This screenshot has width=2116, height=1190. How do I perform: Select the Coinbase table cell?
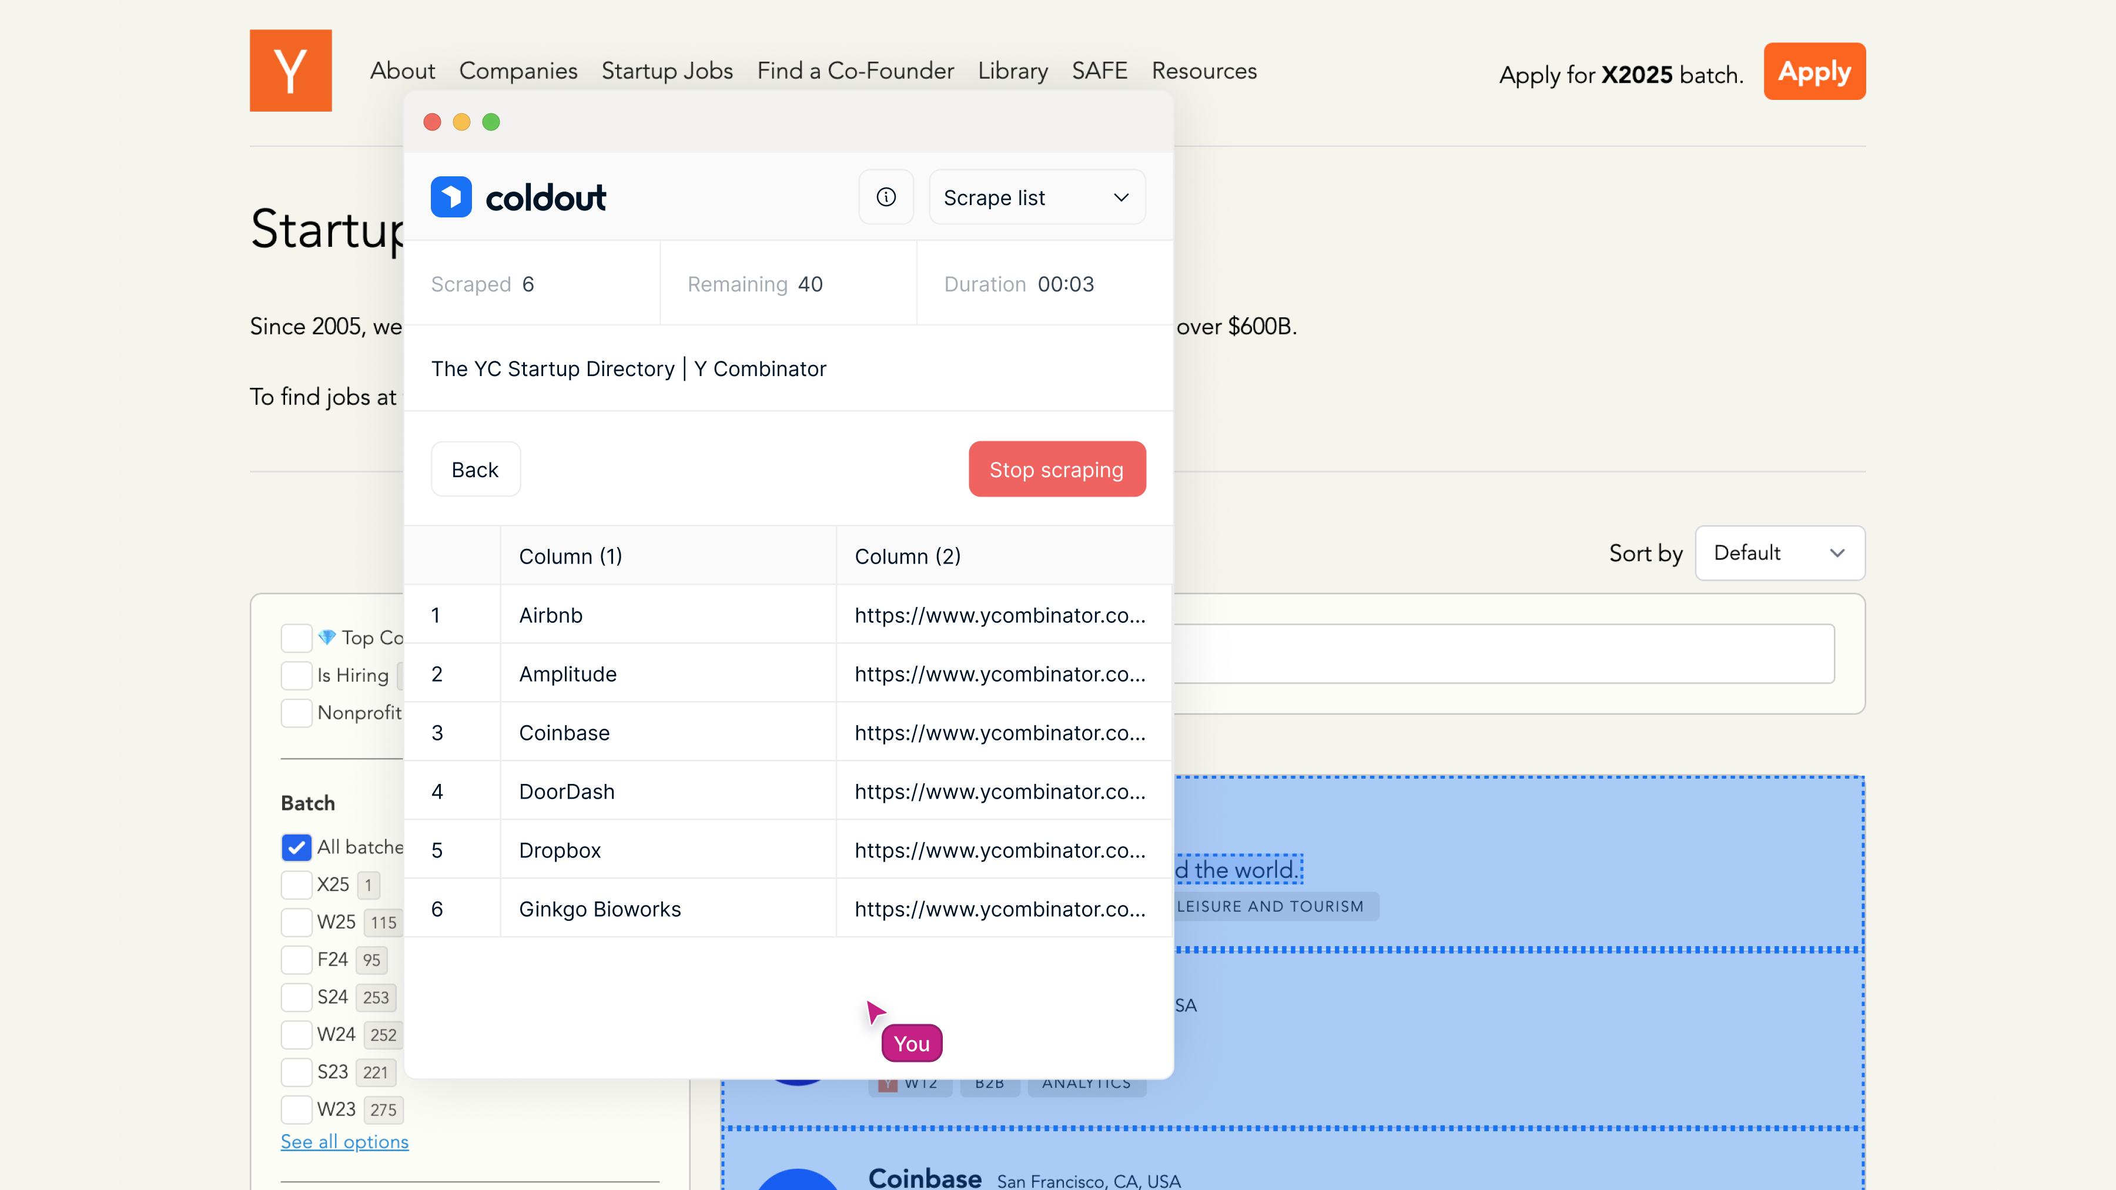(x=668, y=733)
